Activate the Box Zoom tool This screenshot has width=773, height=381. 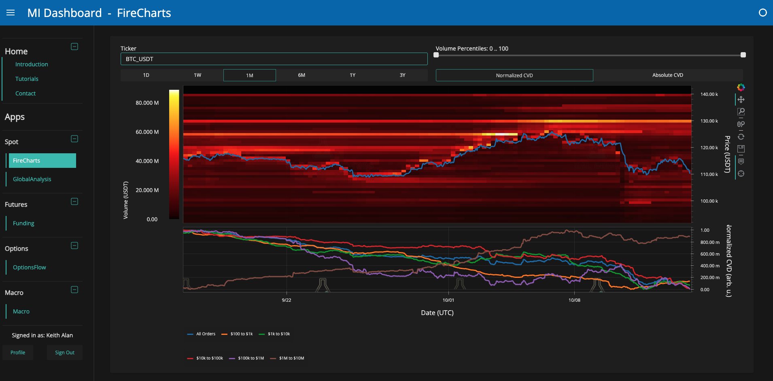pos(741,112)
